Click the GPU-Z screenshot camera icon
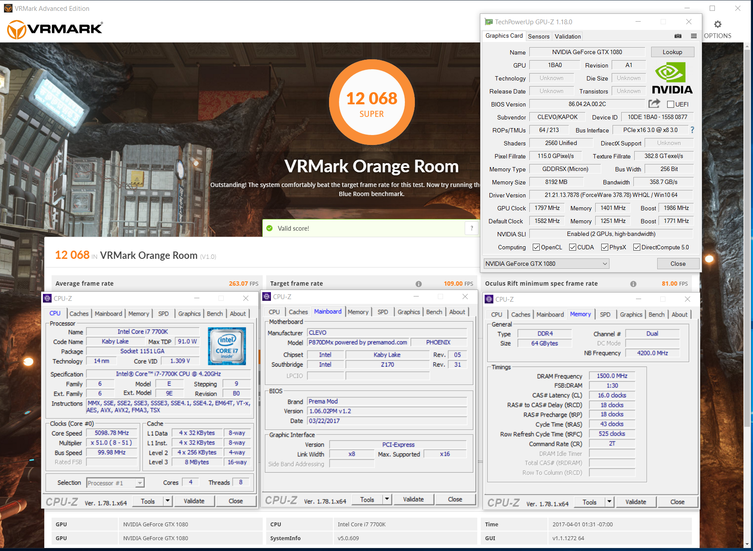Viewport: 753px width, 551px height. click(x=678, y=36)
